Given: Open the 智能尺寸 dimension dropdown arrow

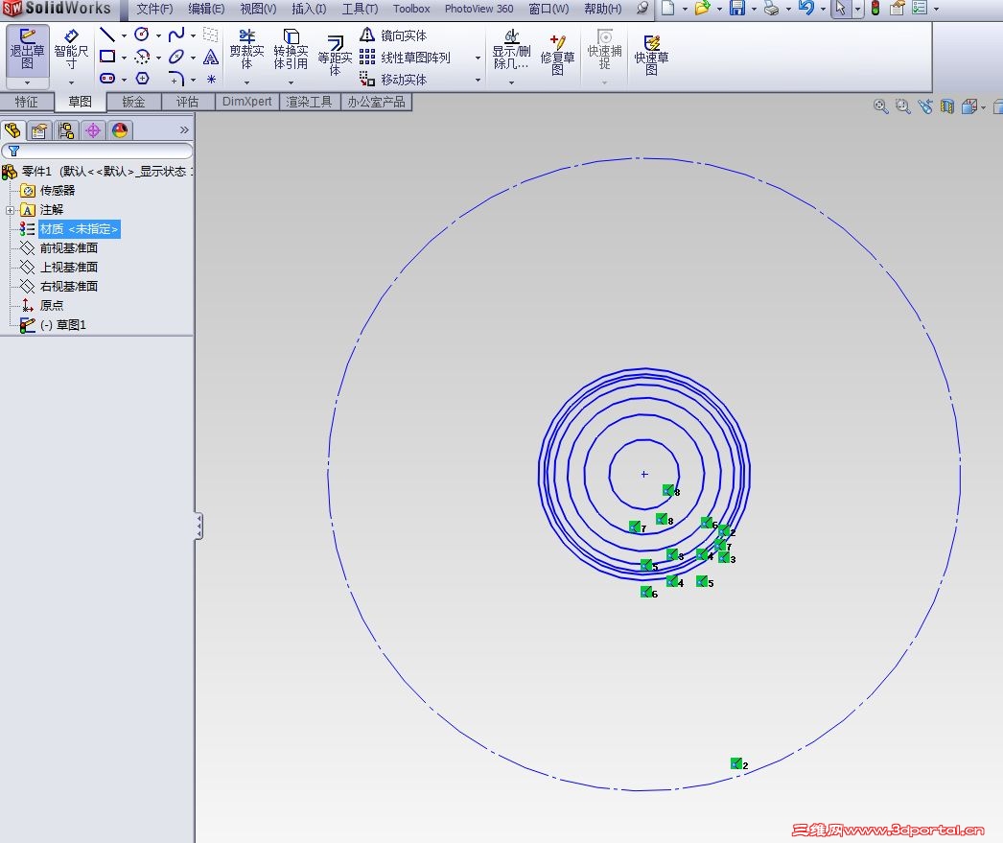Looking at the screenshot, I should click(71, 82).
